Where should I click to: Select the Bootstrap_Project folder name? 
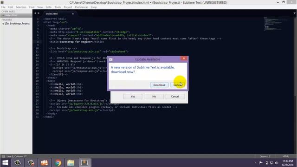[x=19, y=24]
